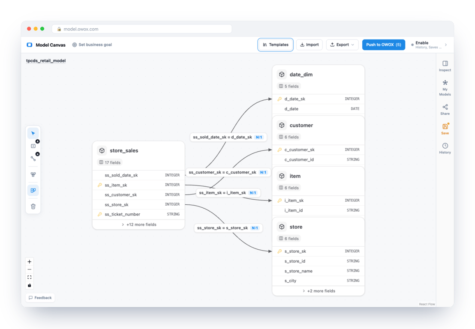Push the model to OWOX
Image resolution: width=475 pixels, height=329 pixels.
coord(384,45)
